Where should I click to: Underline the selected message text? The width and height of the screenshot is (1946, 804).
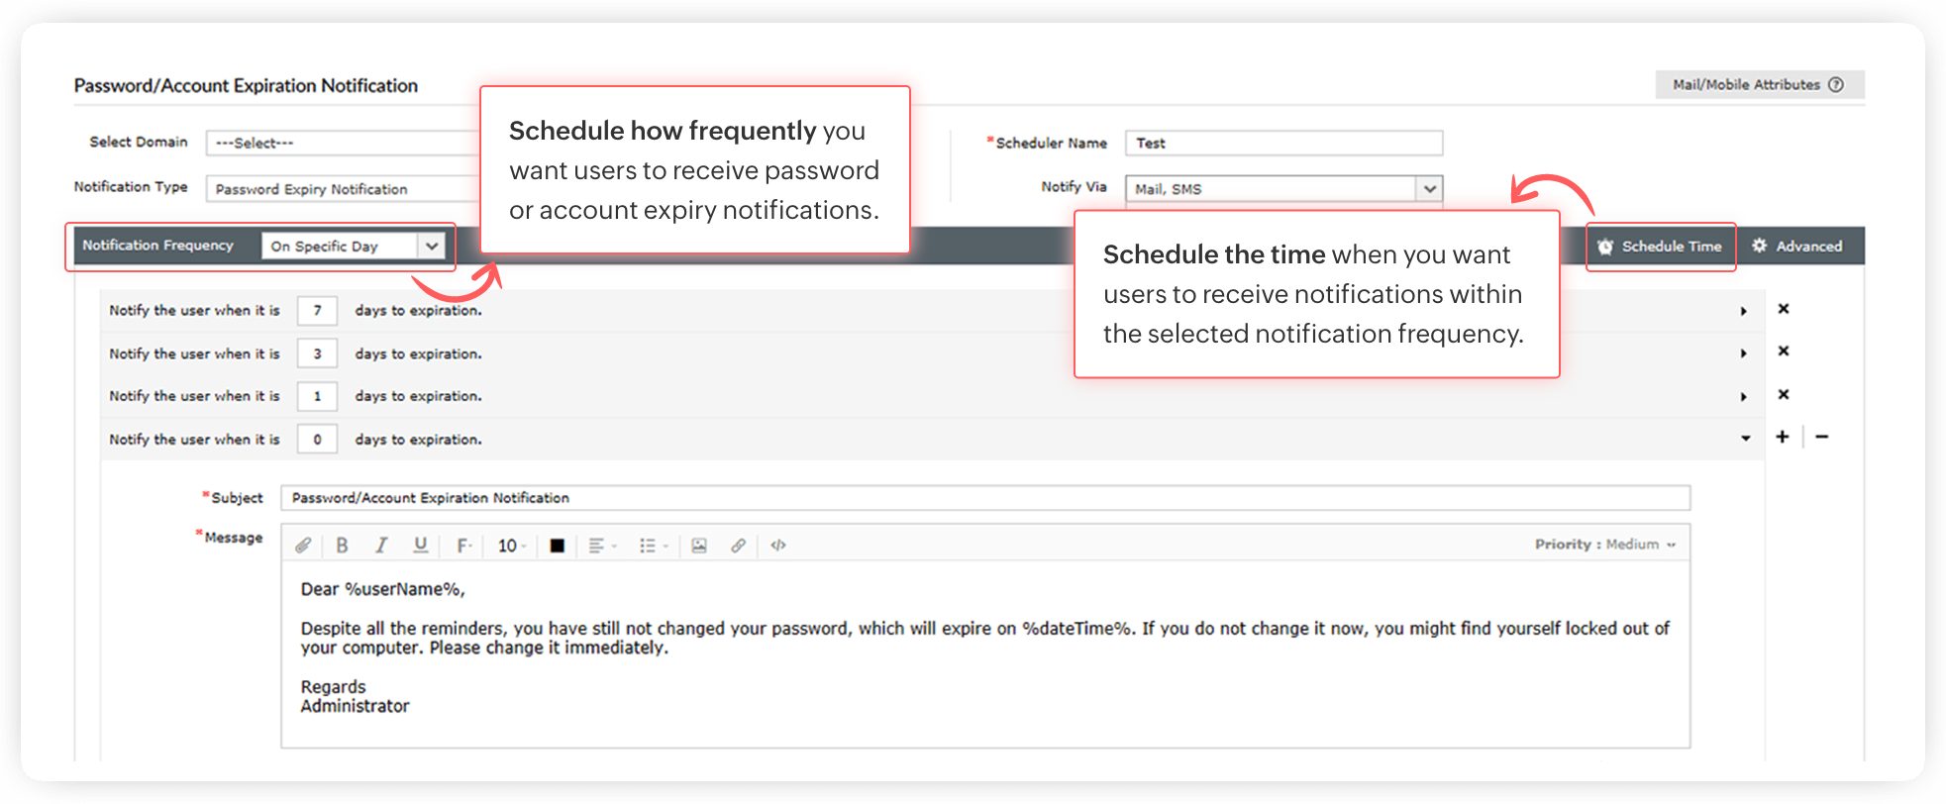(x=421, y=546)
